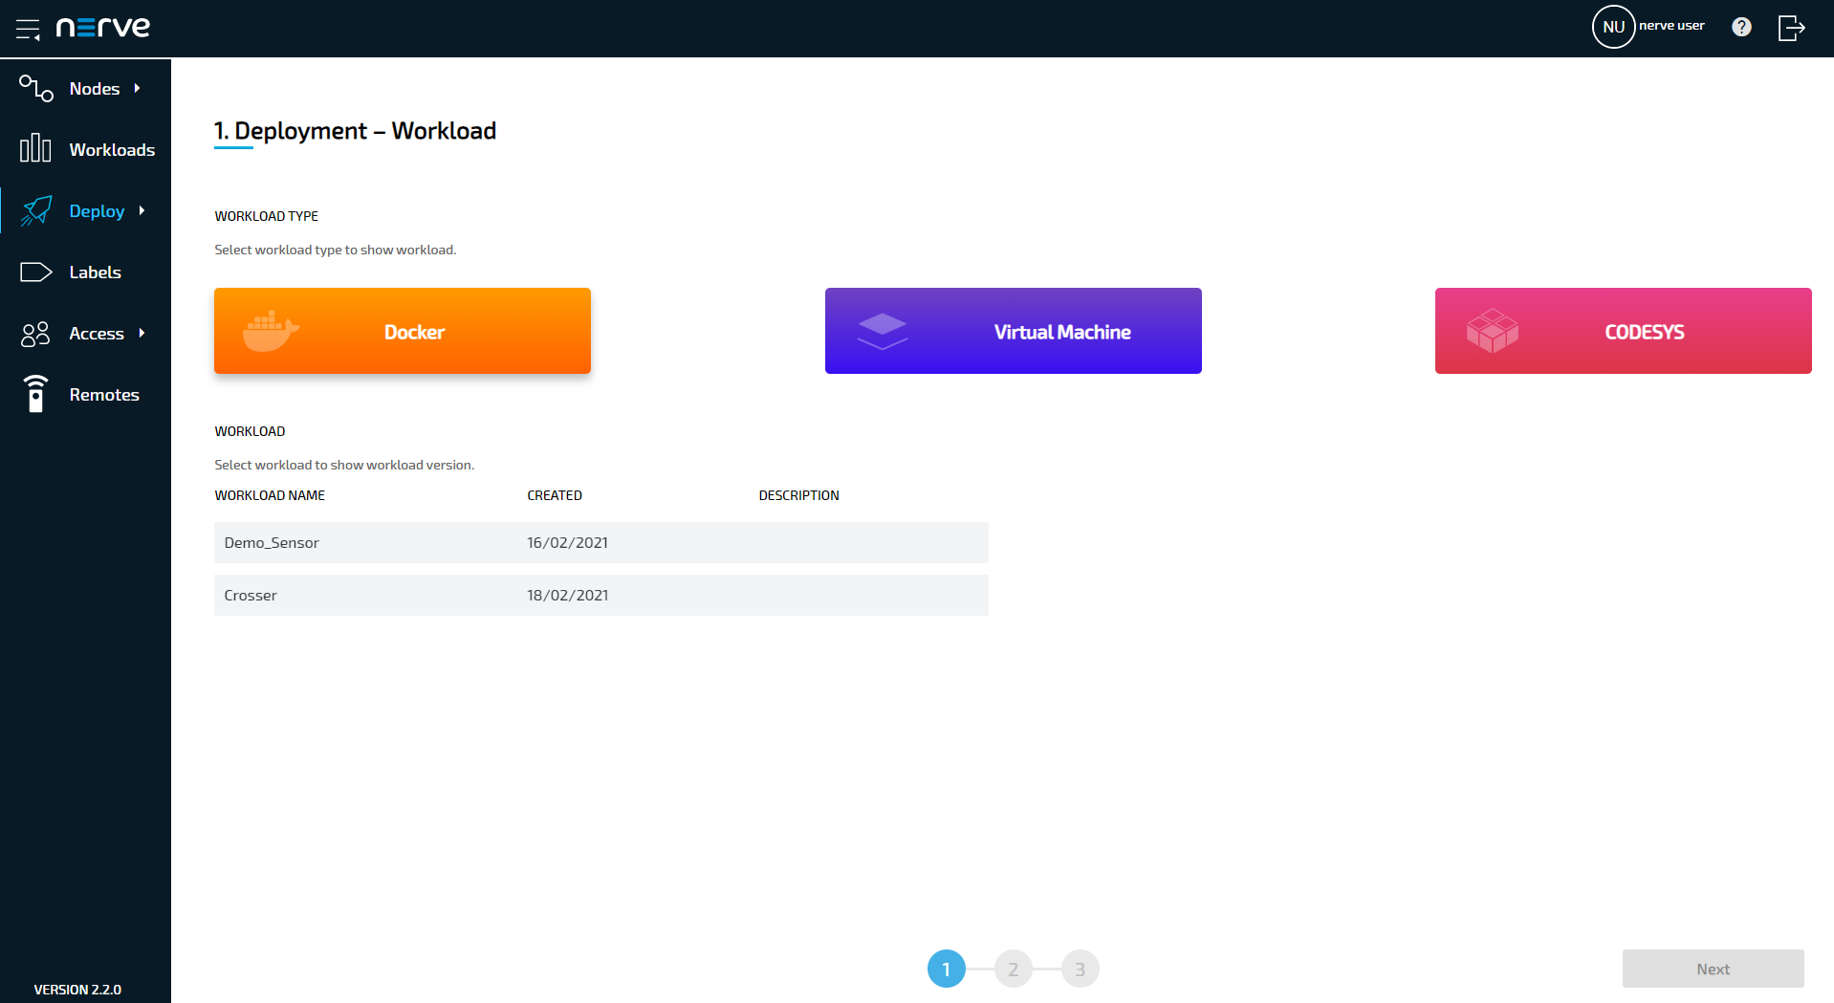The image size is (1834, 1003).
Task: Click the NU user avatar
Action: (1613, 27)
